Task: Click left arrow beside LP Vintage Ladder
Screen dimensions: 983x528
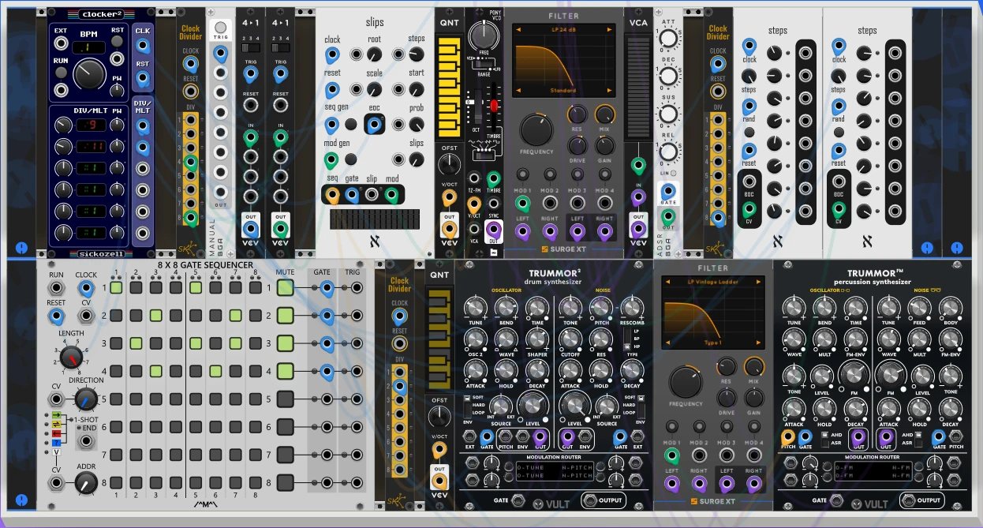Action: [x=666, y=282]
